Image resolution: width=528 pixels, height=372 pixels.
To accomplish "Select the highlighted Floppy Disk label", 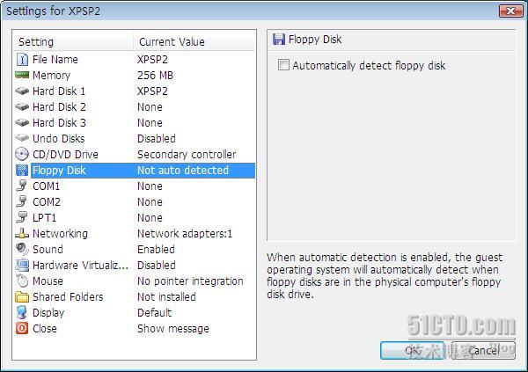I will coord(59,171).
